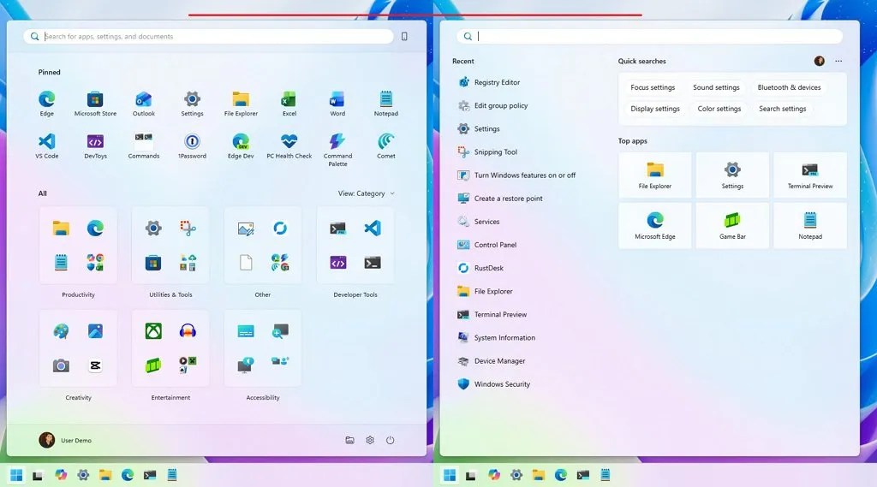Open File Explorer top app tile
The width and height of the screenshot is (877, 487).
[655, 175]
